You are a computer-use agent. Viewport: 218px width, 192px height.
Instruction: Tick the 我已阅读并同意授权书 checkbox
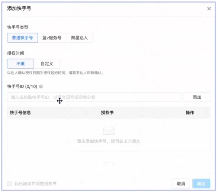coord(10,183)
